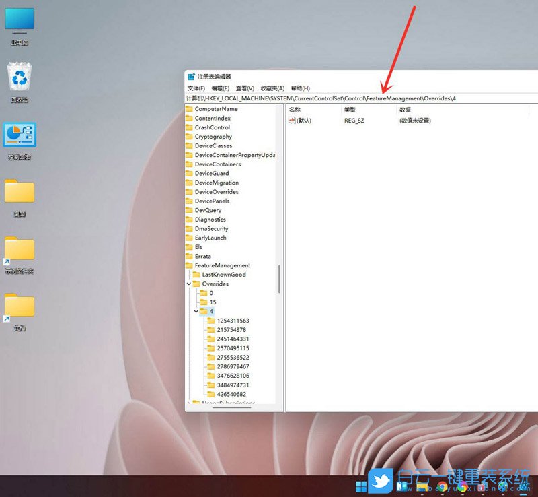Select the Cryptography key in tree
Image resolution: width=538 pixels, height=497 pixels.
click(213, 137)
